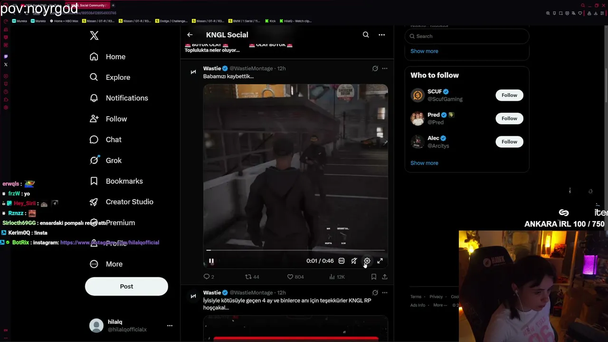This screenshot has height=342, width=608.
Task: Open Bookmarks in sidebar
Action: [116, 181]
